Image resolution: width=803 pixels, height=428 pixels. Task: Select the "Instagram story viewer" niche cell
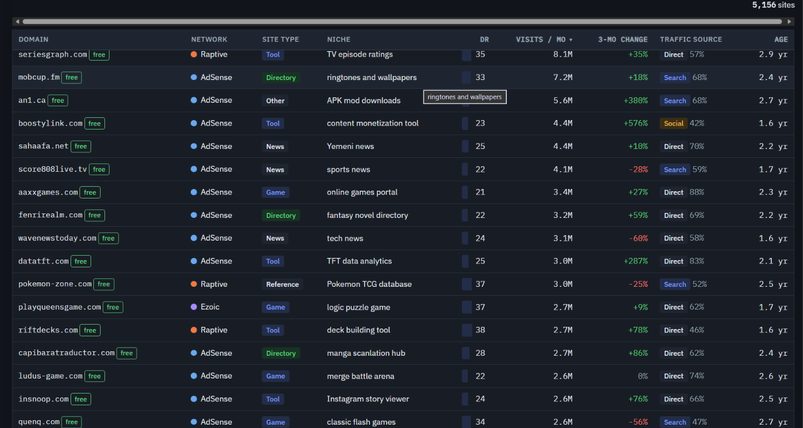coord(368,399)
